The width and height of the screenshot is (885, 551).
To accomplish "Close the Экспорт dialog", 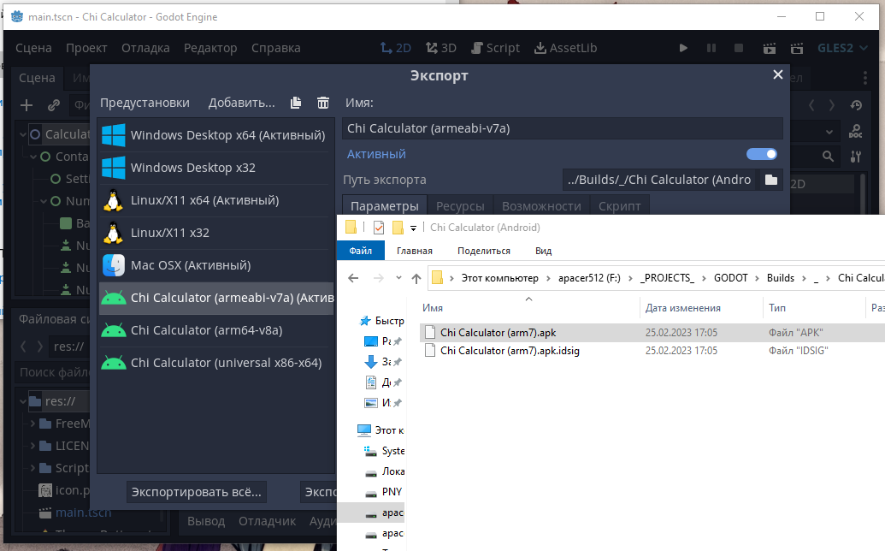I will click(778, 74).
